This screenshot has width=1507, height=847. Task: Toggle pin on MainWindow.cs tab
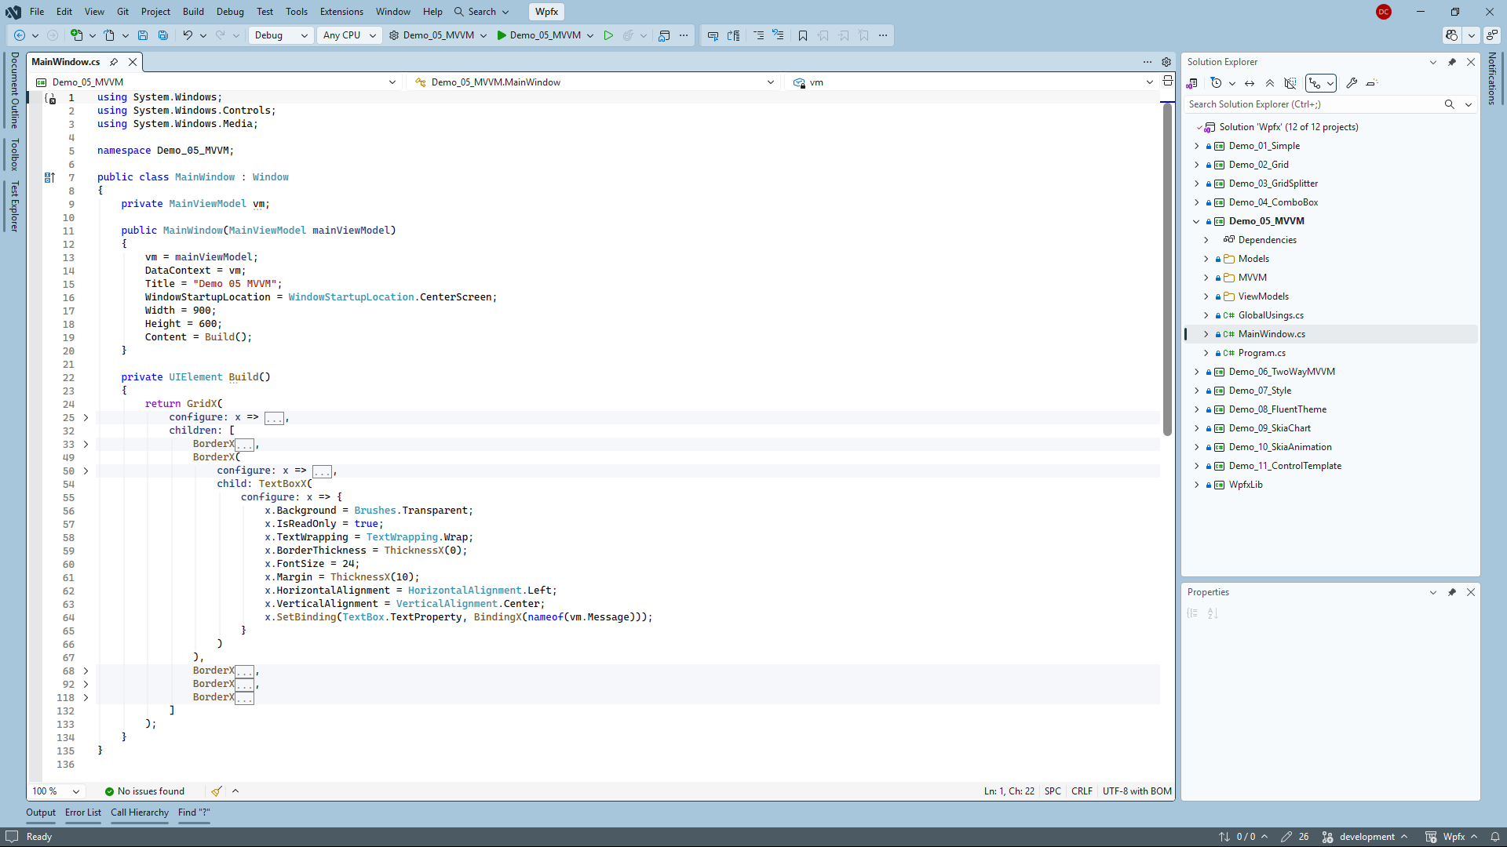[115, 62]
